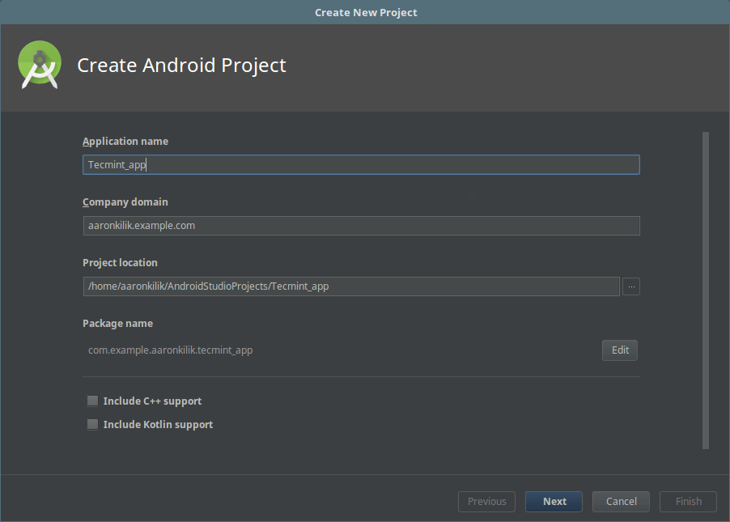Click the 'Include C++ support' label text
Image resolution: width=730 pixels, height=522 pixels.
pos(152,401)
